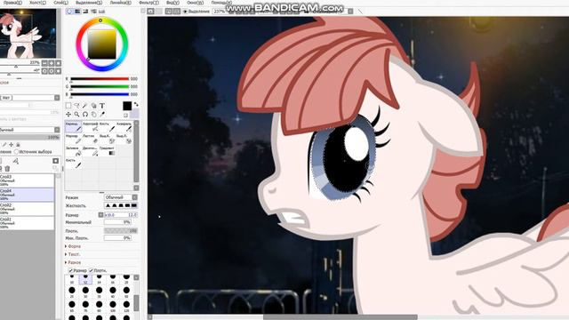
Task: Adjust the green G color slider
Action: pos(100,86)
